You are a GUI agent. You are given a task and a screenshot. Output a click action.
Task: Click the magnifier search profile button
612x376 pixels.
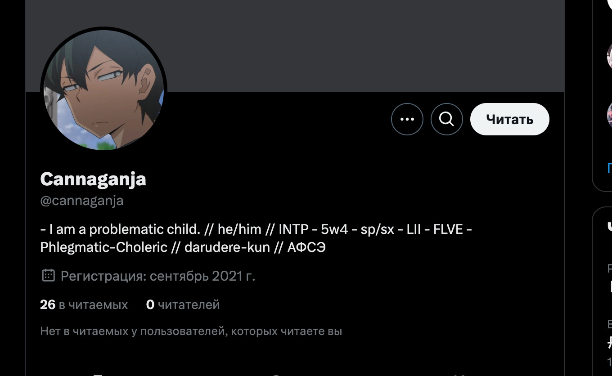[x=446, y=119]
